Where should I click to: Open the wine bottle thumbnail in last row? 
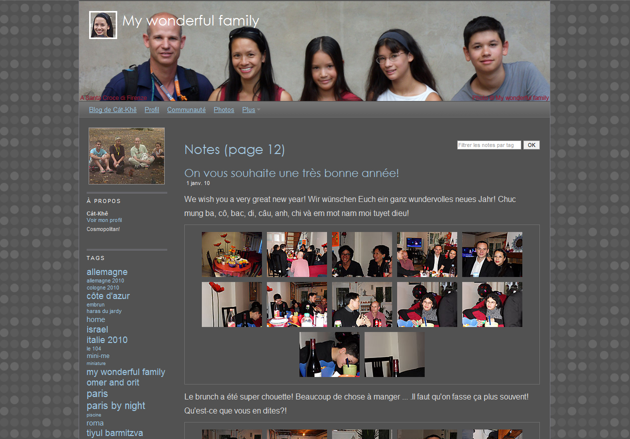click(x=329, y=354)
